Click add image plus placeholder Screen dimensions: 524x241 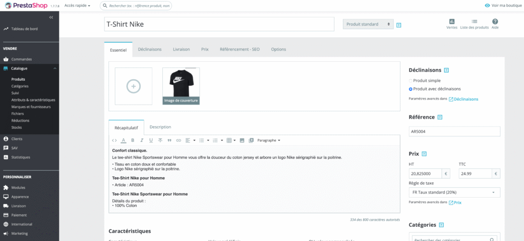(134, 86)
